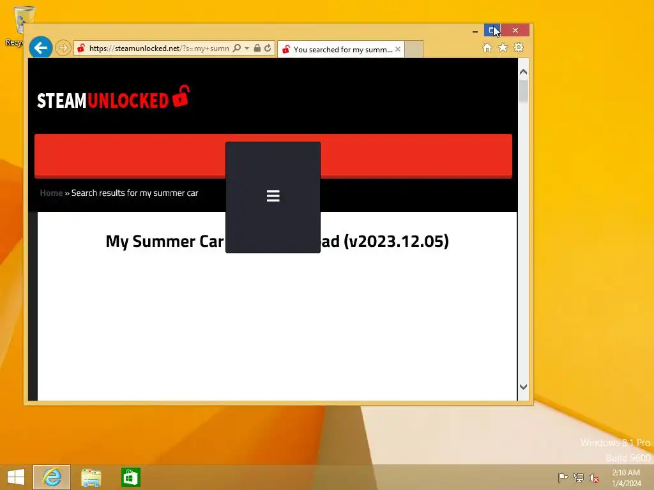Open Favorites with the star icon
Viewport: 654px width, 490px height.
pos(503,47)
